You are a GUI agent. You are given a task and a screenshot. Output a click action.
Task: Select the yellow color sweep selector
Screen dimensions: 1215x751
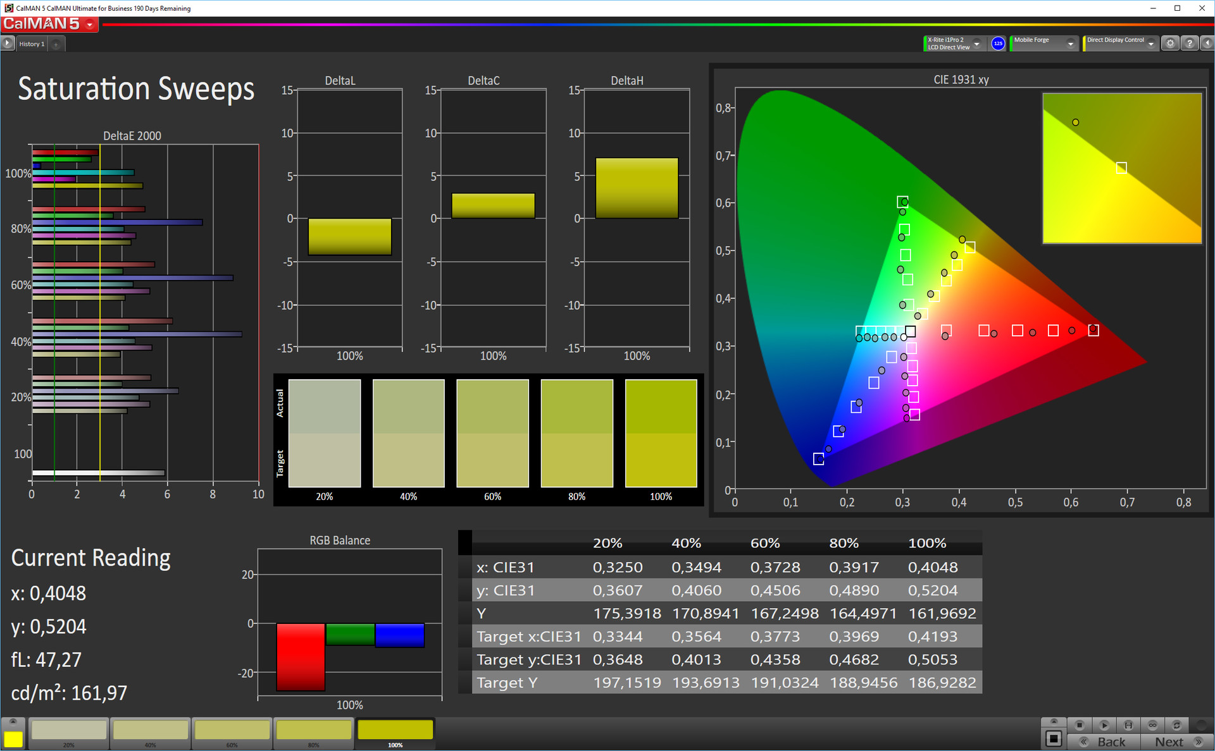[x=13, y=738]
